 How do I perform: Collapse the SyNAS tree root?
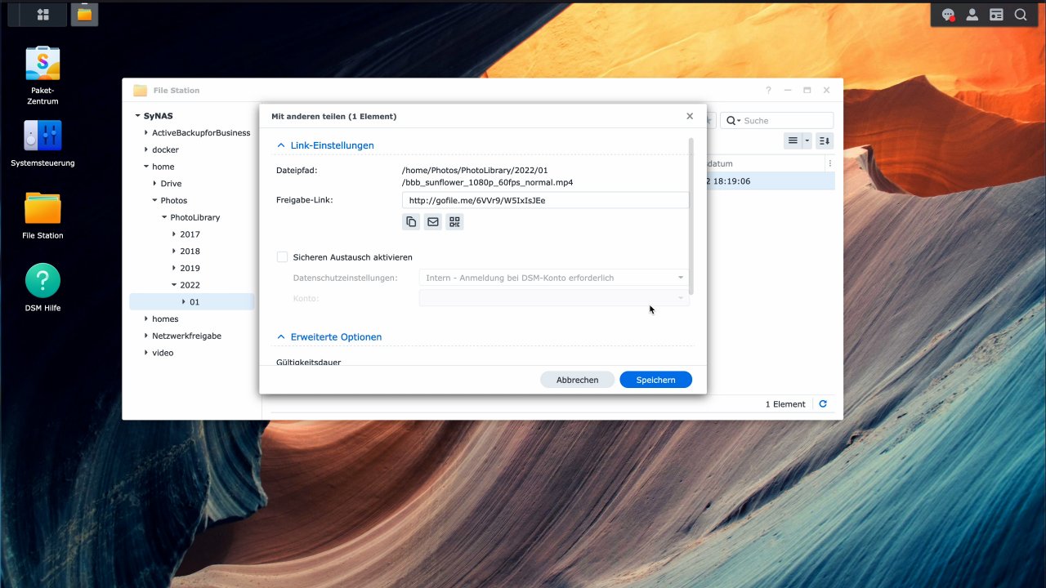[137, 116]
